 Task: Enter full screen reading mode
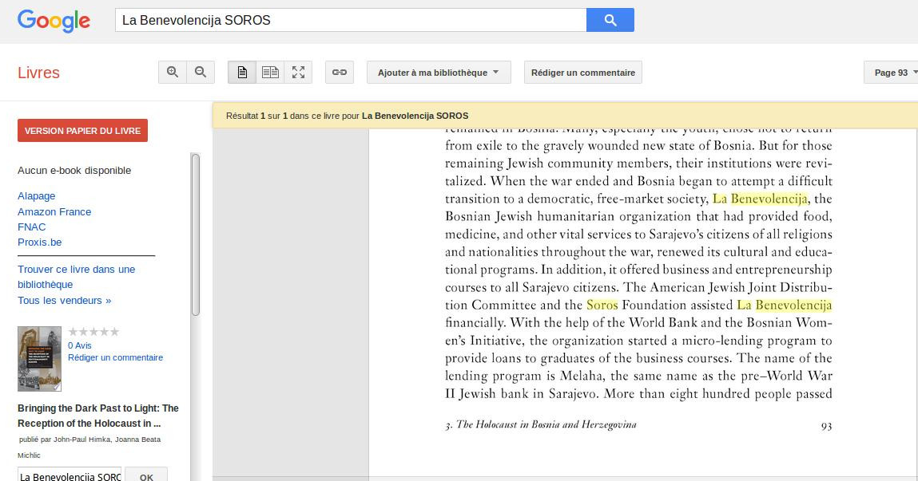[298, 73]
